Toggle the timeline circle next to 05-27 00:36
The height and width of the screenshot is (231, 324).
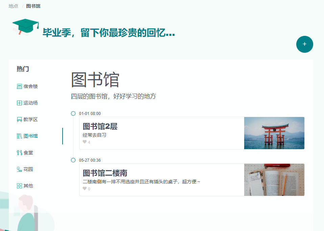(73, 160)
